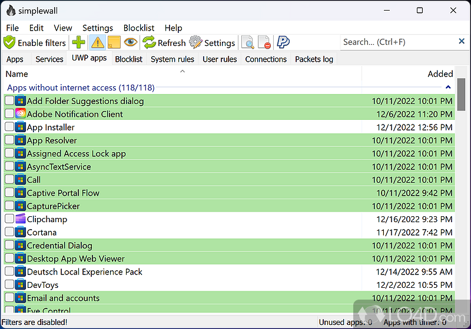Click the DevToys store icon

[x=21, y=284]
